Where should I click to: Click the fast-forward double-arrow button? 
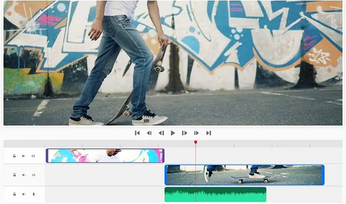pos(196,133)
